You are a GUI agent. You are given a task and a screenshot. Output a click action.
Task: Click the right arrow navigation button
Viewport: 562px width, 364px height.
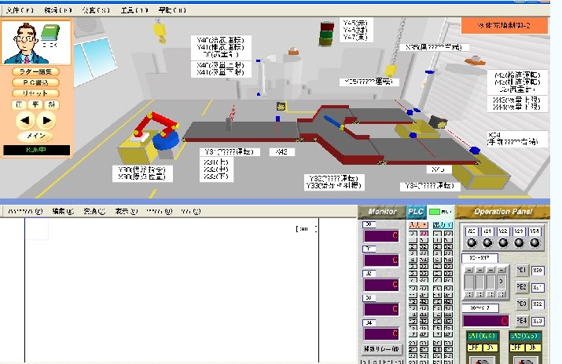point(46,120)
